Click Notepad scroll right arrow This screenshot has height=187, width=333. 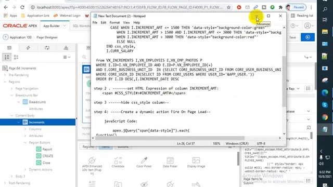[280, 138]
